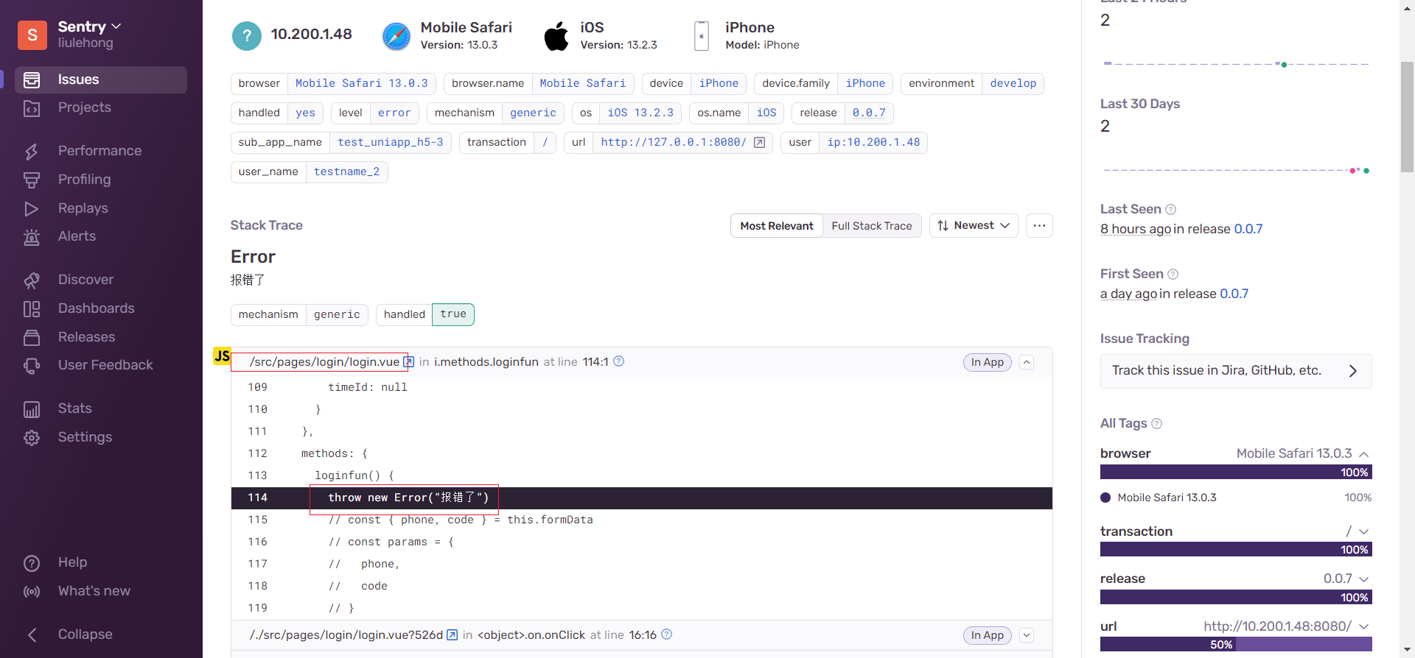Click help icon next to line 114:1
The image size is (1415, 658).
(x=619, y=361)
